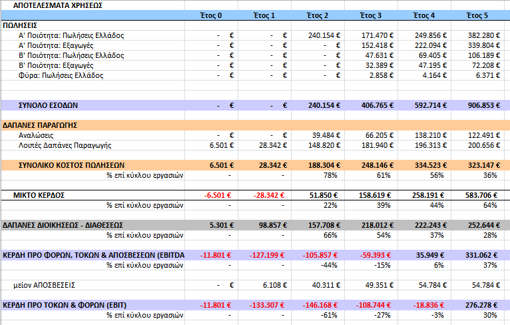Click the 78% cost percentage cell
This screenshot has width=510, height=325.
(330, 175)
